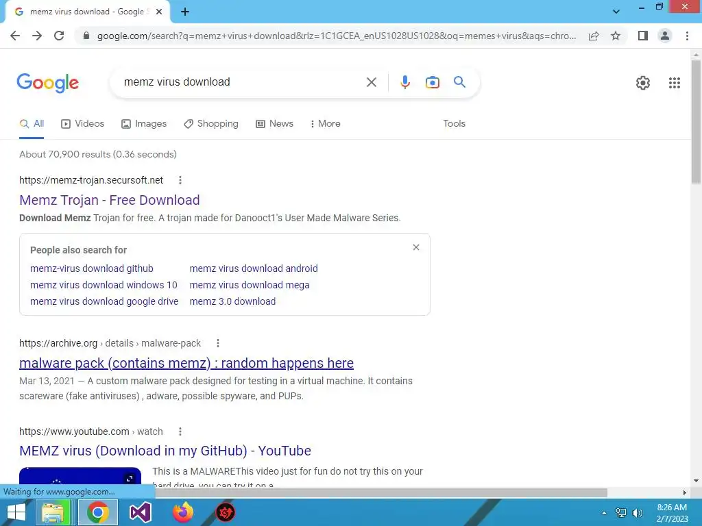Search memz virus download google drive

point(104,301)
